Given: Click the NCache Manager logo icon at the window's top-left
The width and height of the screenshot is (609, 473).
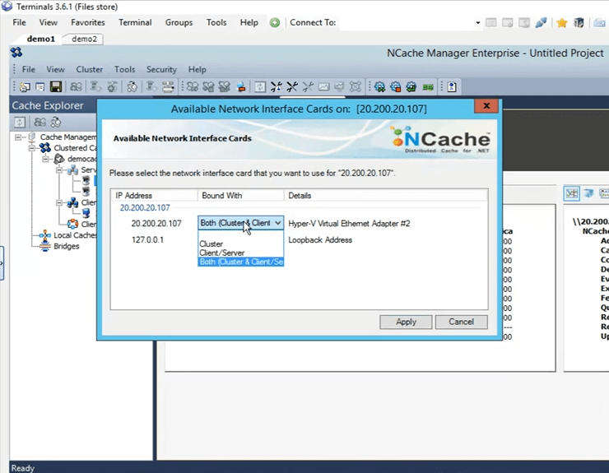Looking at the screenshot, I should (16, 52).
